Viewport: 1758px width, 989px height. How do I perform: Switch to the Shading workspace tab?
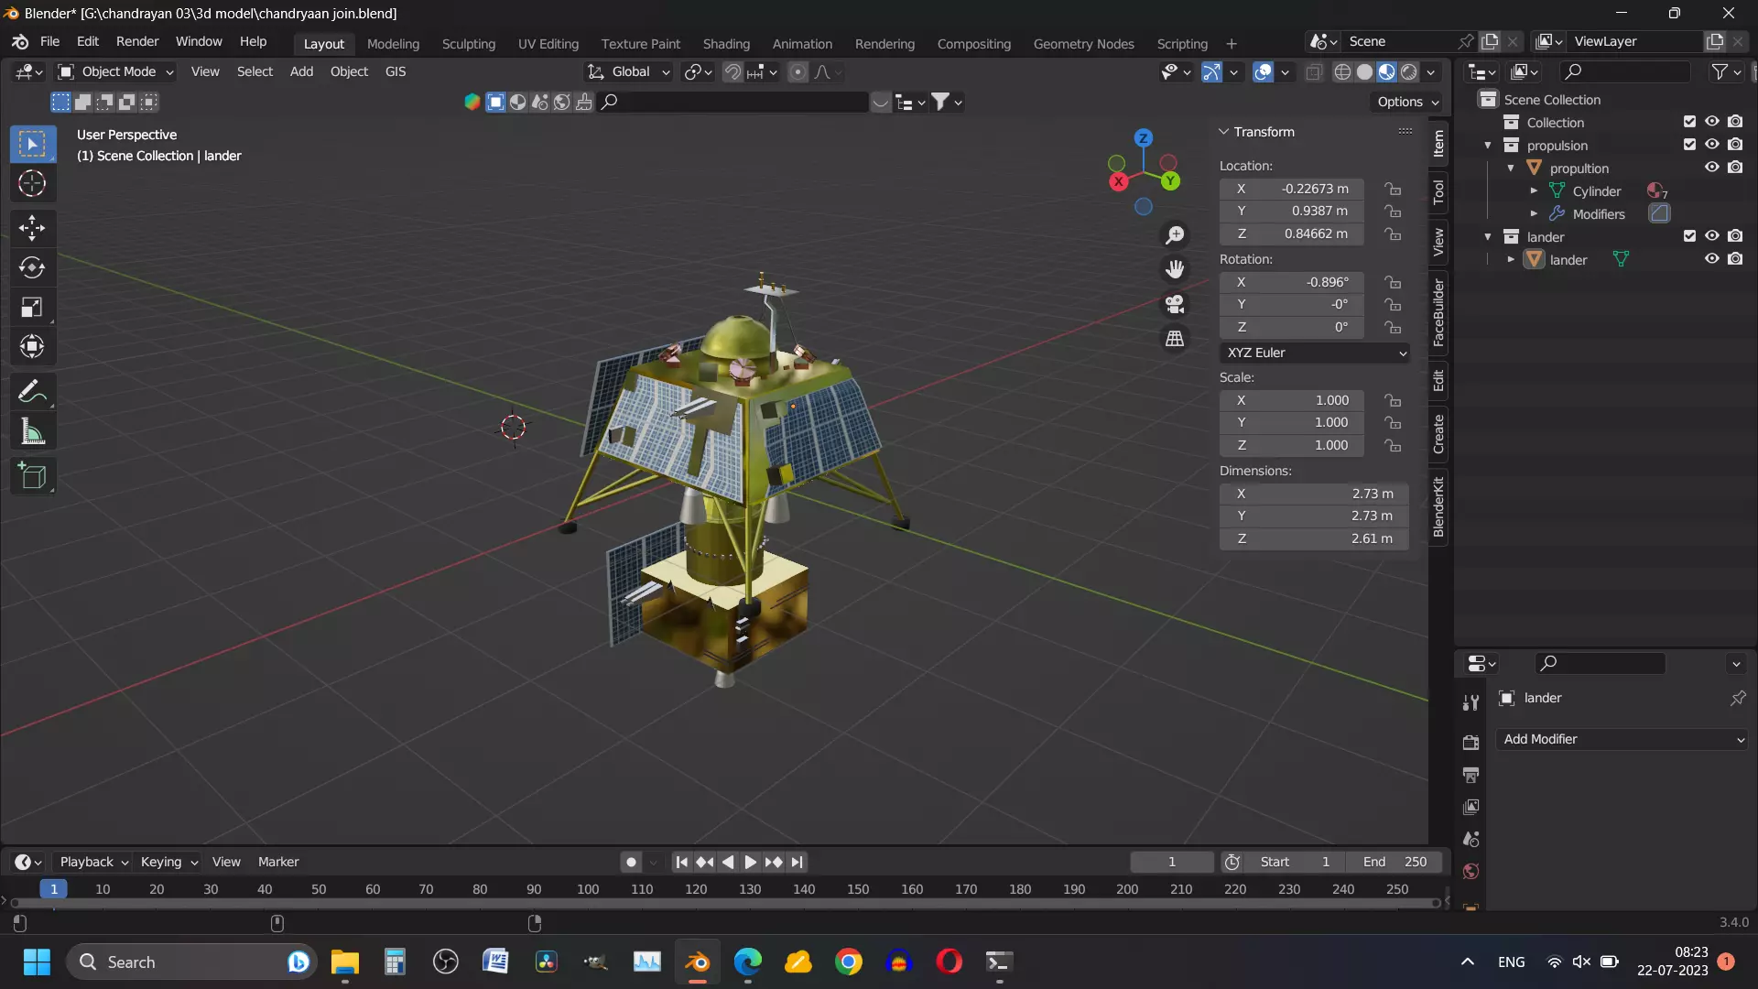coord(725,43)
